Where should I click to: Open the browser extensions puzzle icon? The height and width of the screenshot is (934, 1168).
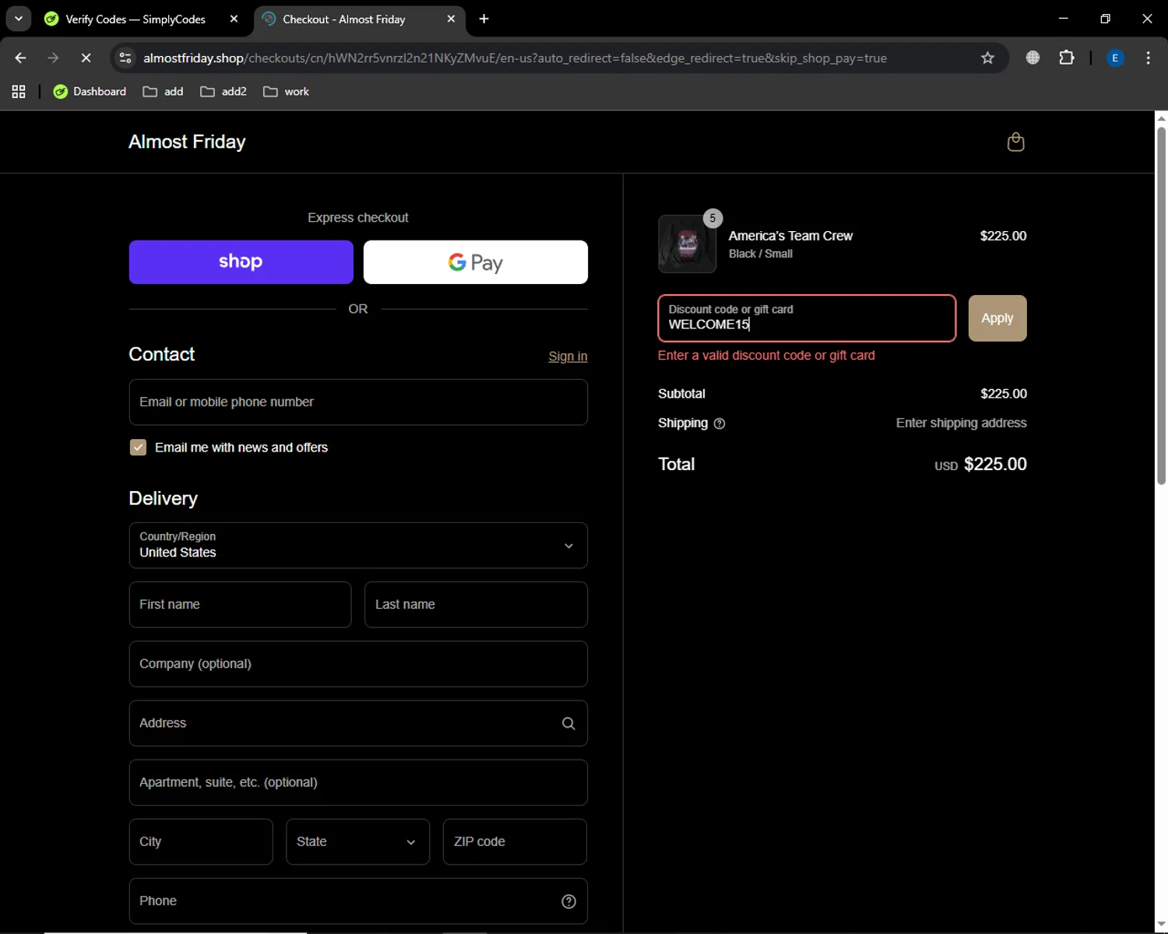click(1067, 58)
